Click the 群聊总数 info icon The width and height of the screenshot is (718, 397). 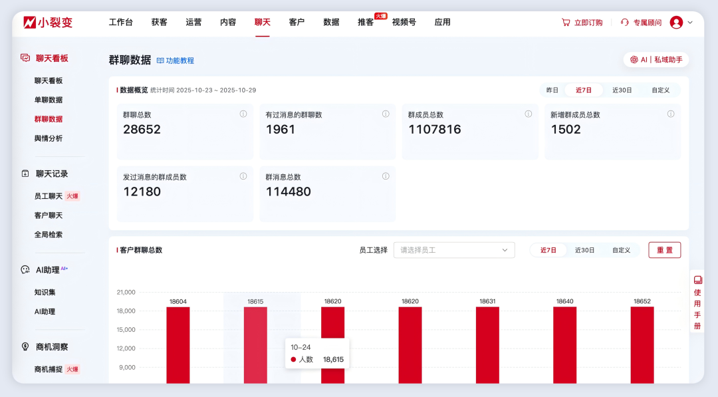point(243,114)
